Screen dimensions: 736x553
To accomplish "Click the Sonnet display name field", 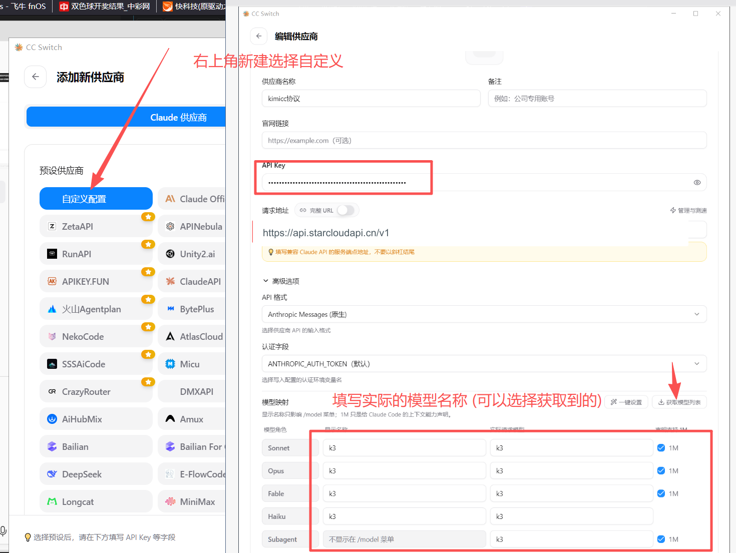I will coord(405,448).
